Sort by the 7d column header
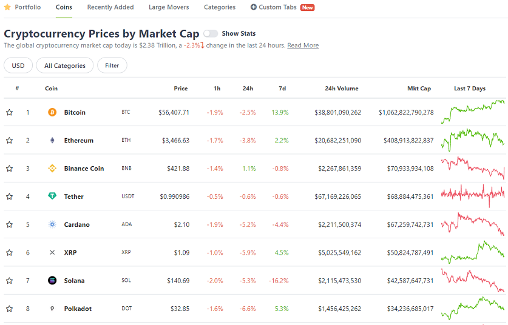 point(282,89)
